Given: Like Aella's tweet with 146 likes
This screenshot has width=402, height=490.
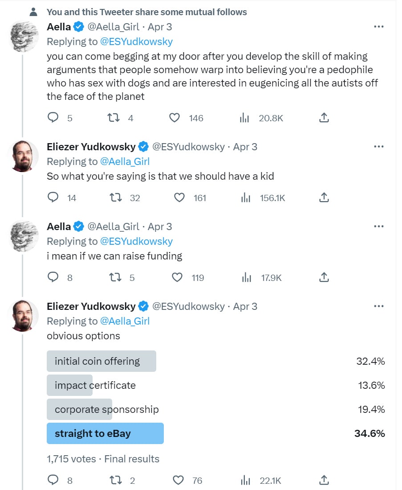Looking at the screenshot, I should click(175, 118).
